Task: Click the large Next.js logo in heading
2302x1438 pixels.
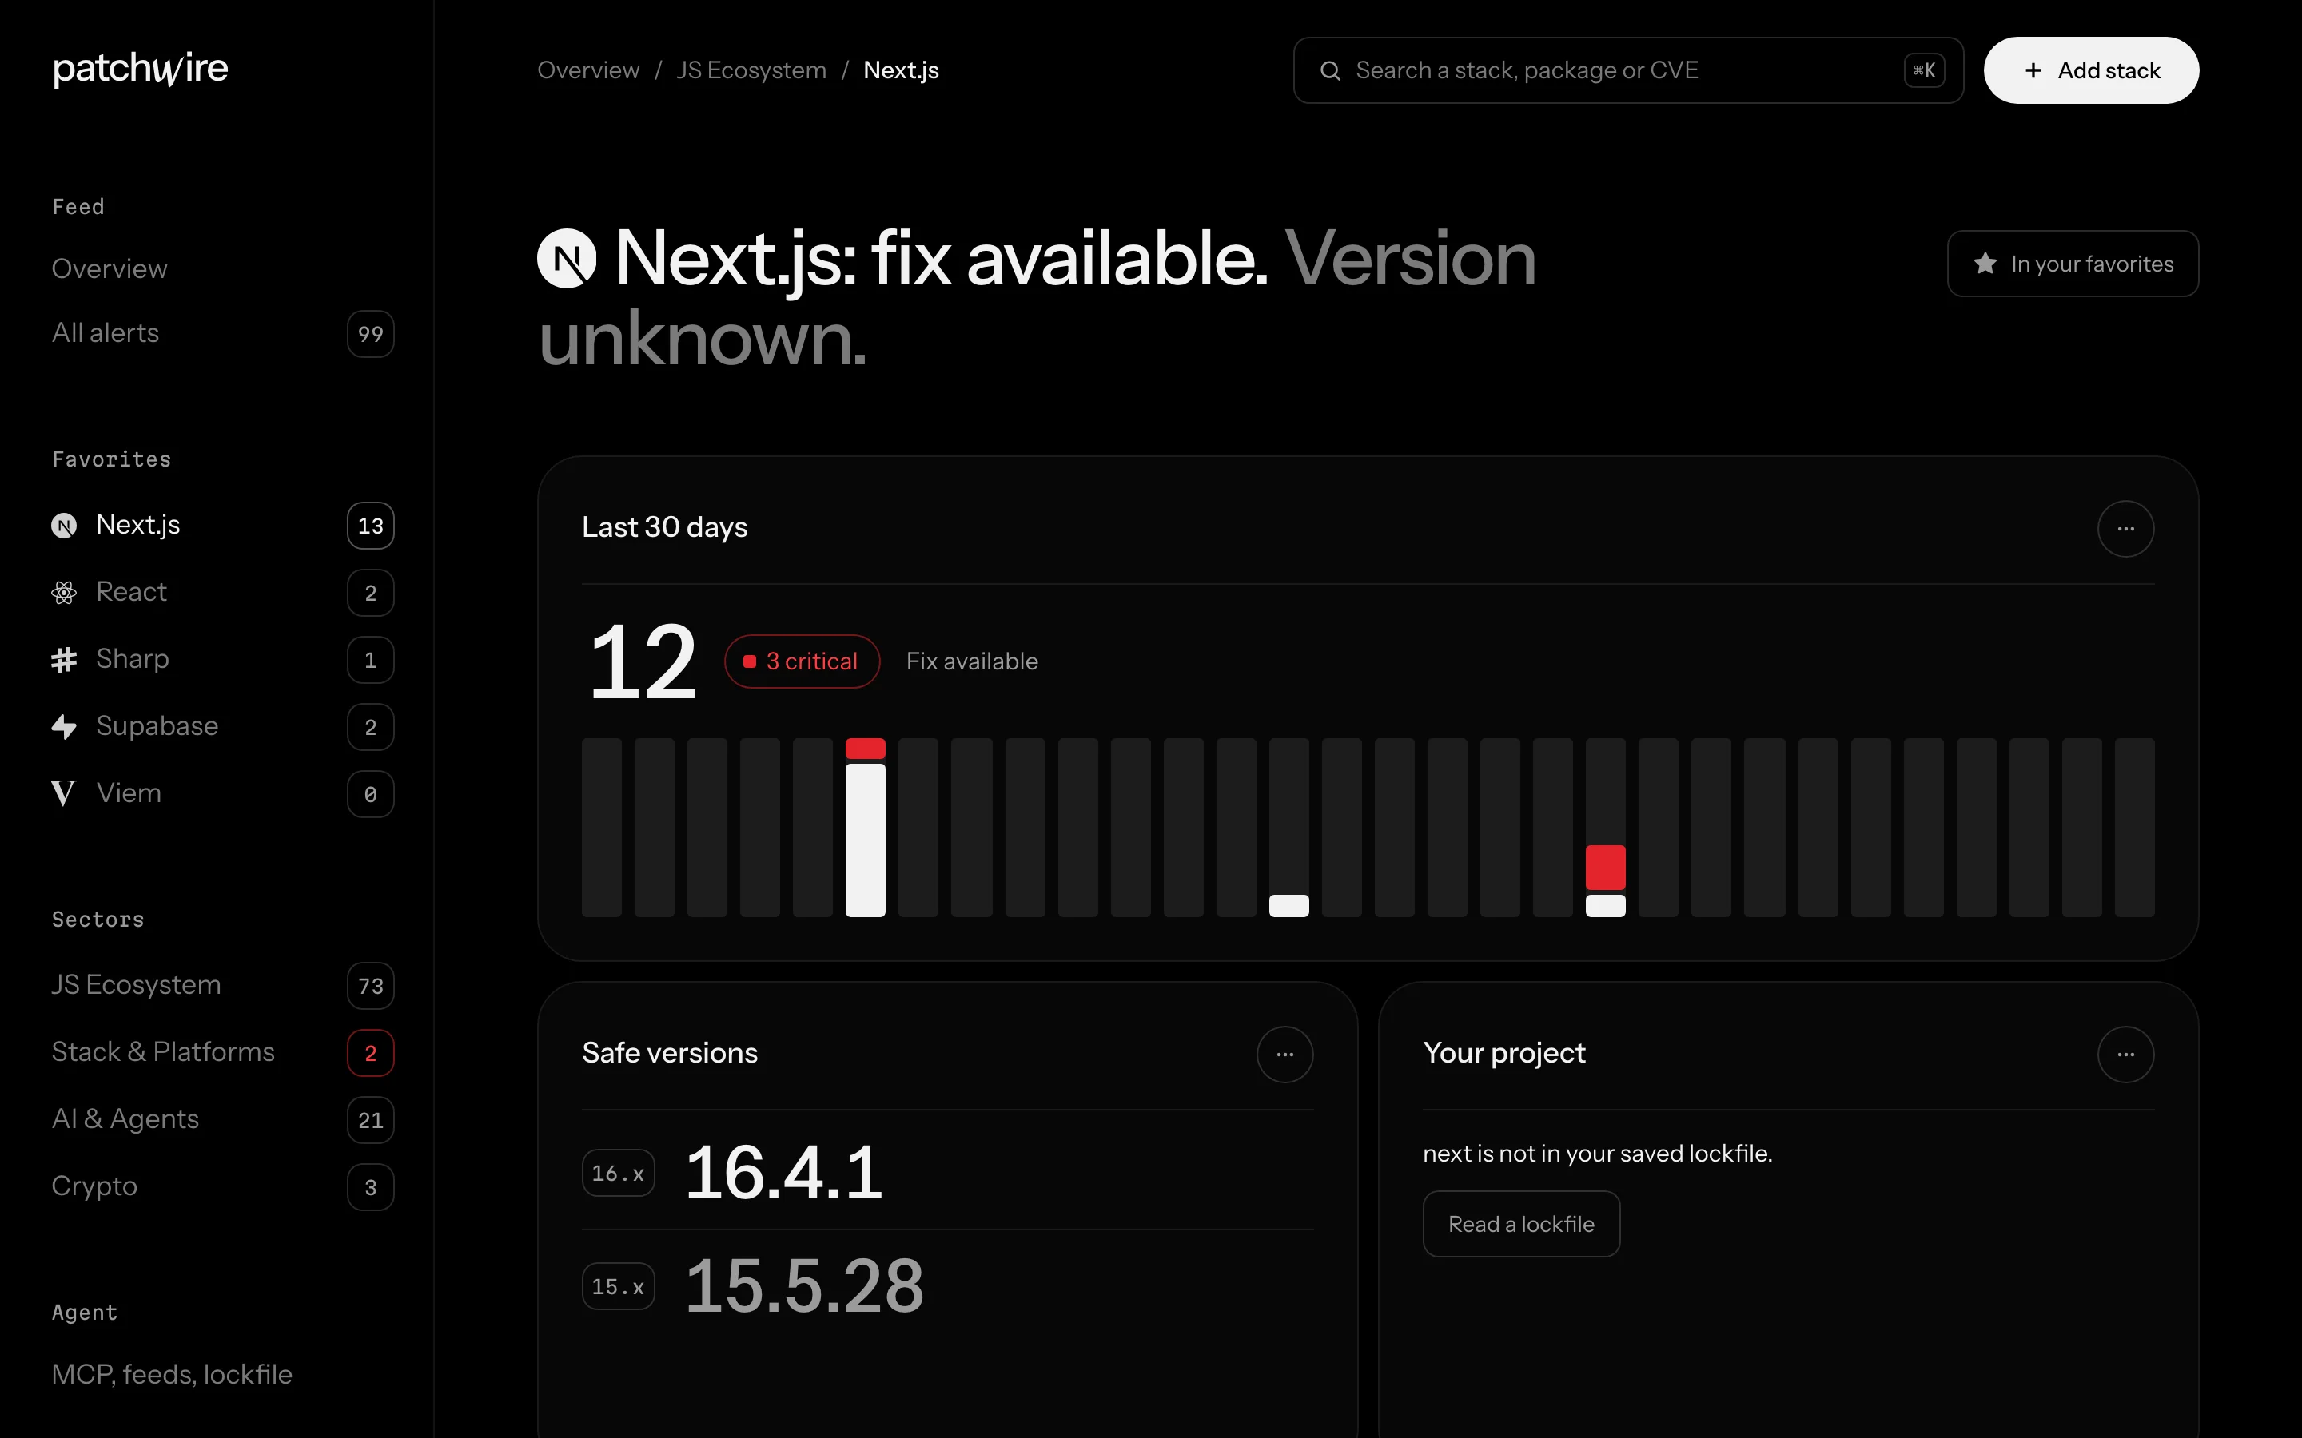Action: (567, 259)
